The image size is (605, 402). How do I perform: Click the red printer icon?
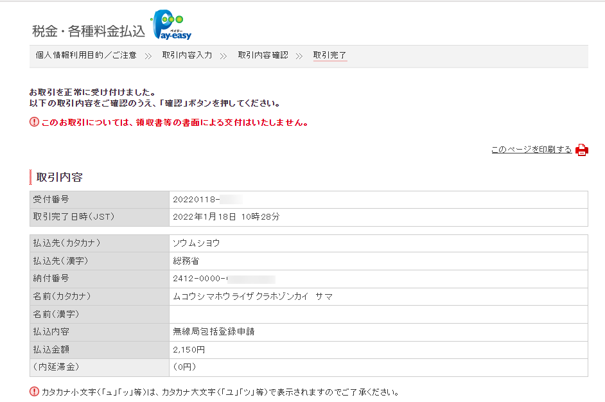581,150
